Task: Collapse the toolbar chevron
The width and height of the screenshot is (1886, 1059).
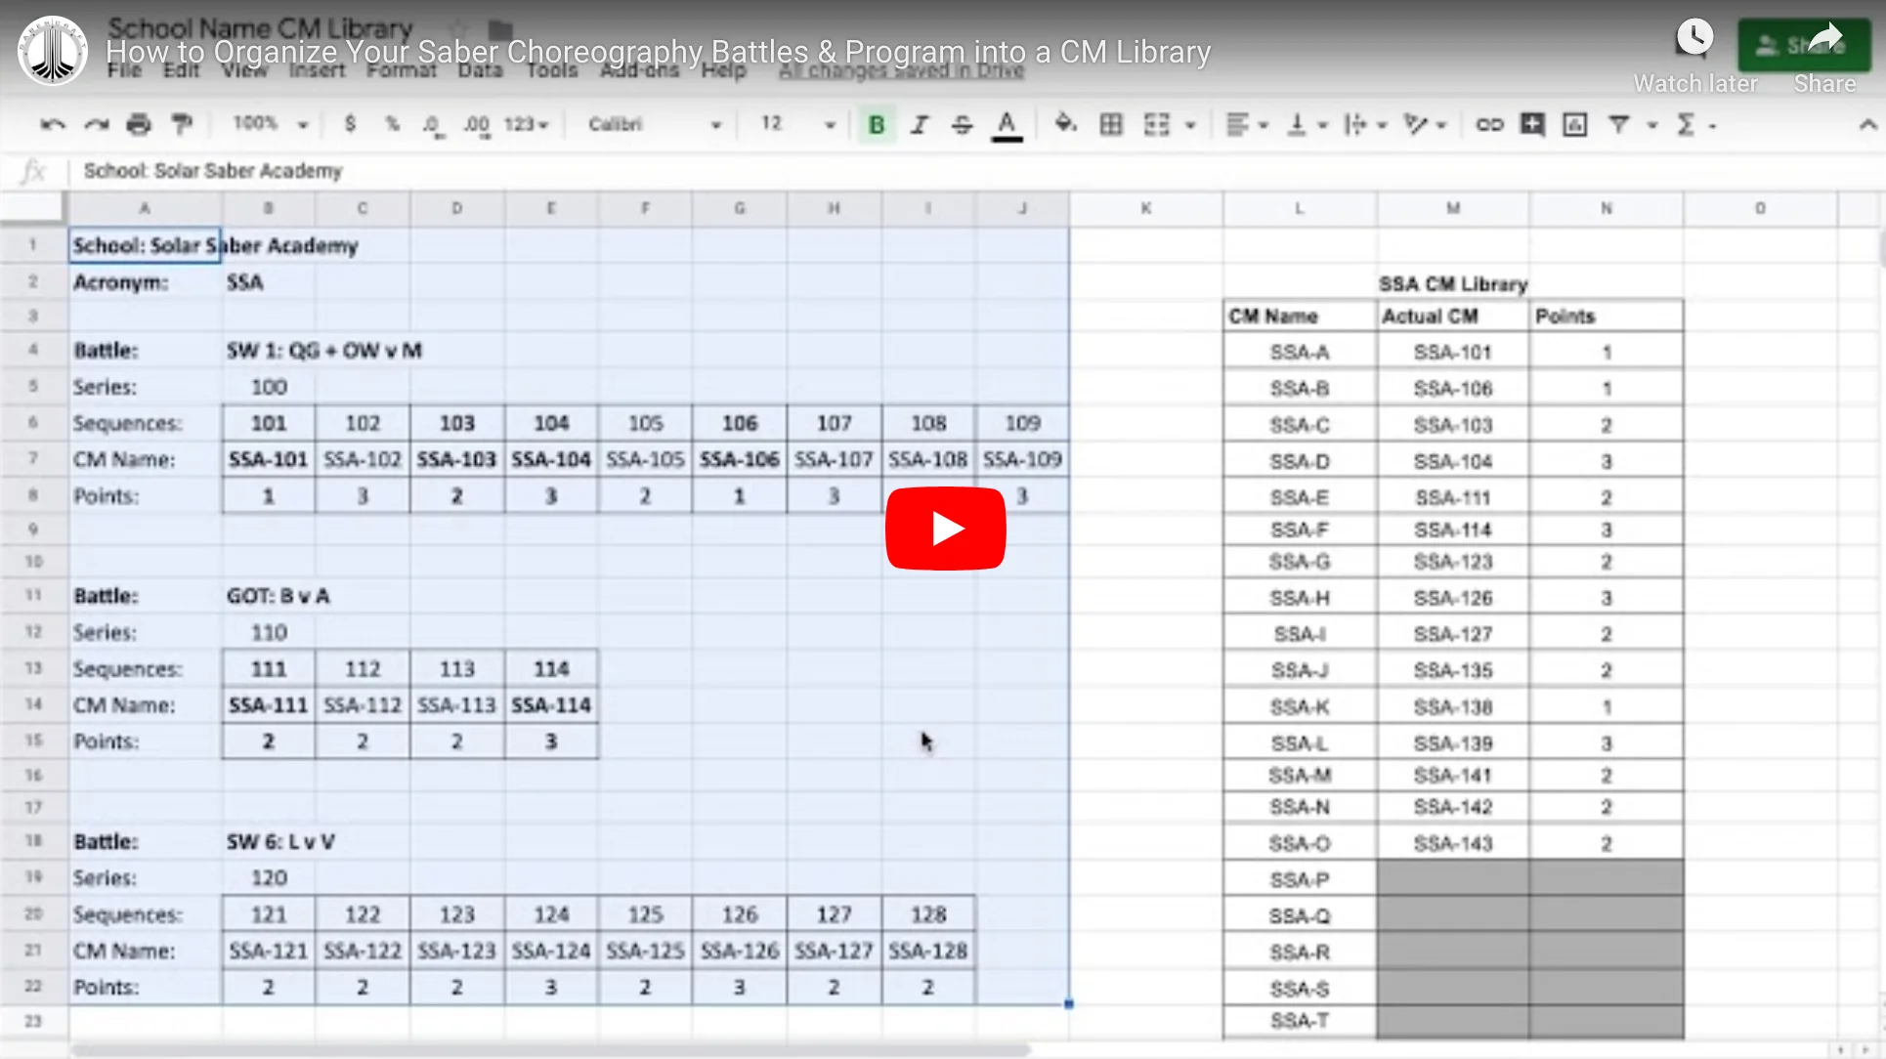Action: [1867, 124]
